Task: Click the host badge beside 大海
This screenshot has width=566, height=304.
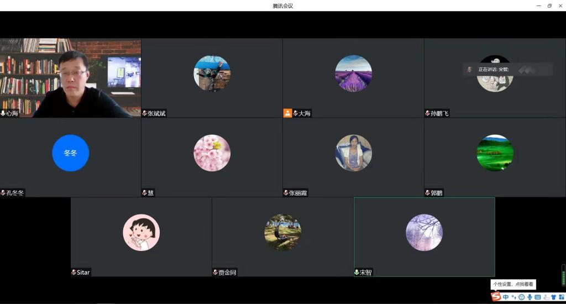Action: coord(287,113)
